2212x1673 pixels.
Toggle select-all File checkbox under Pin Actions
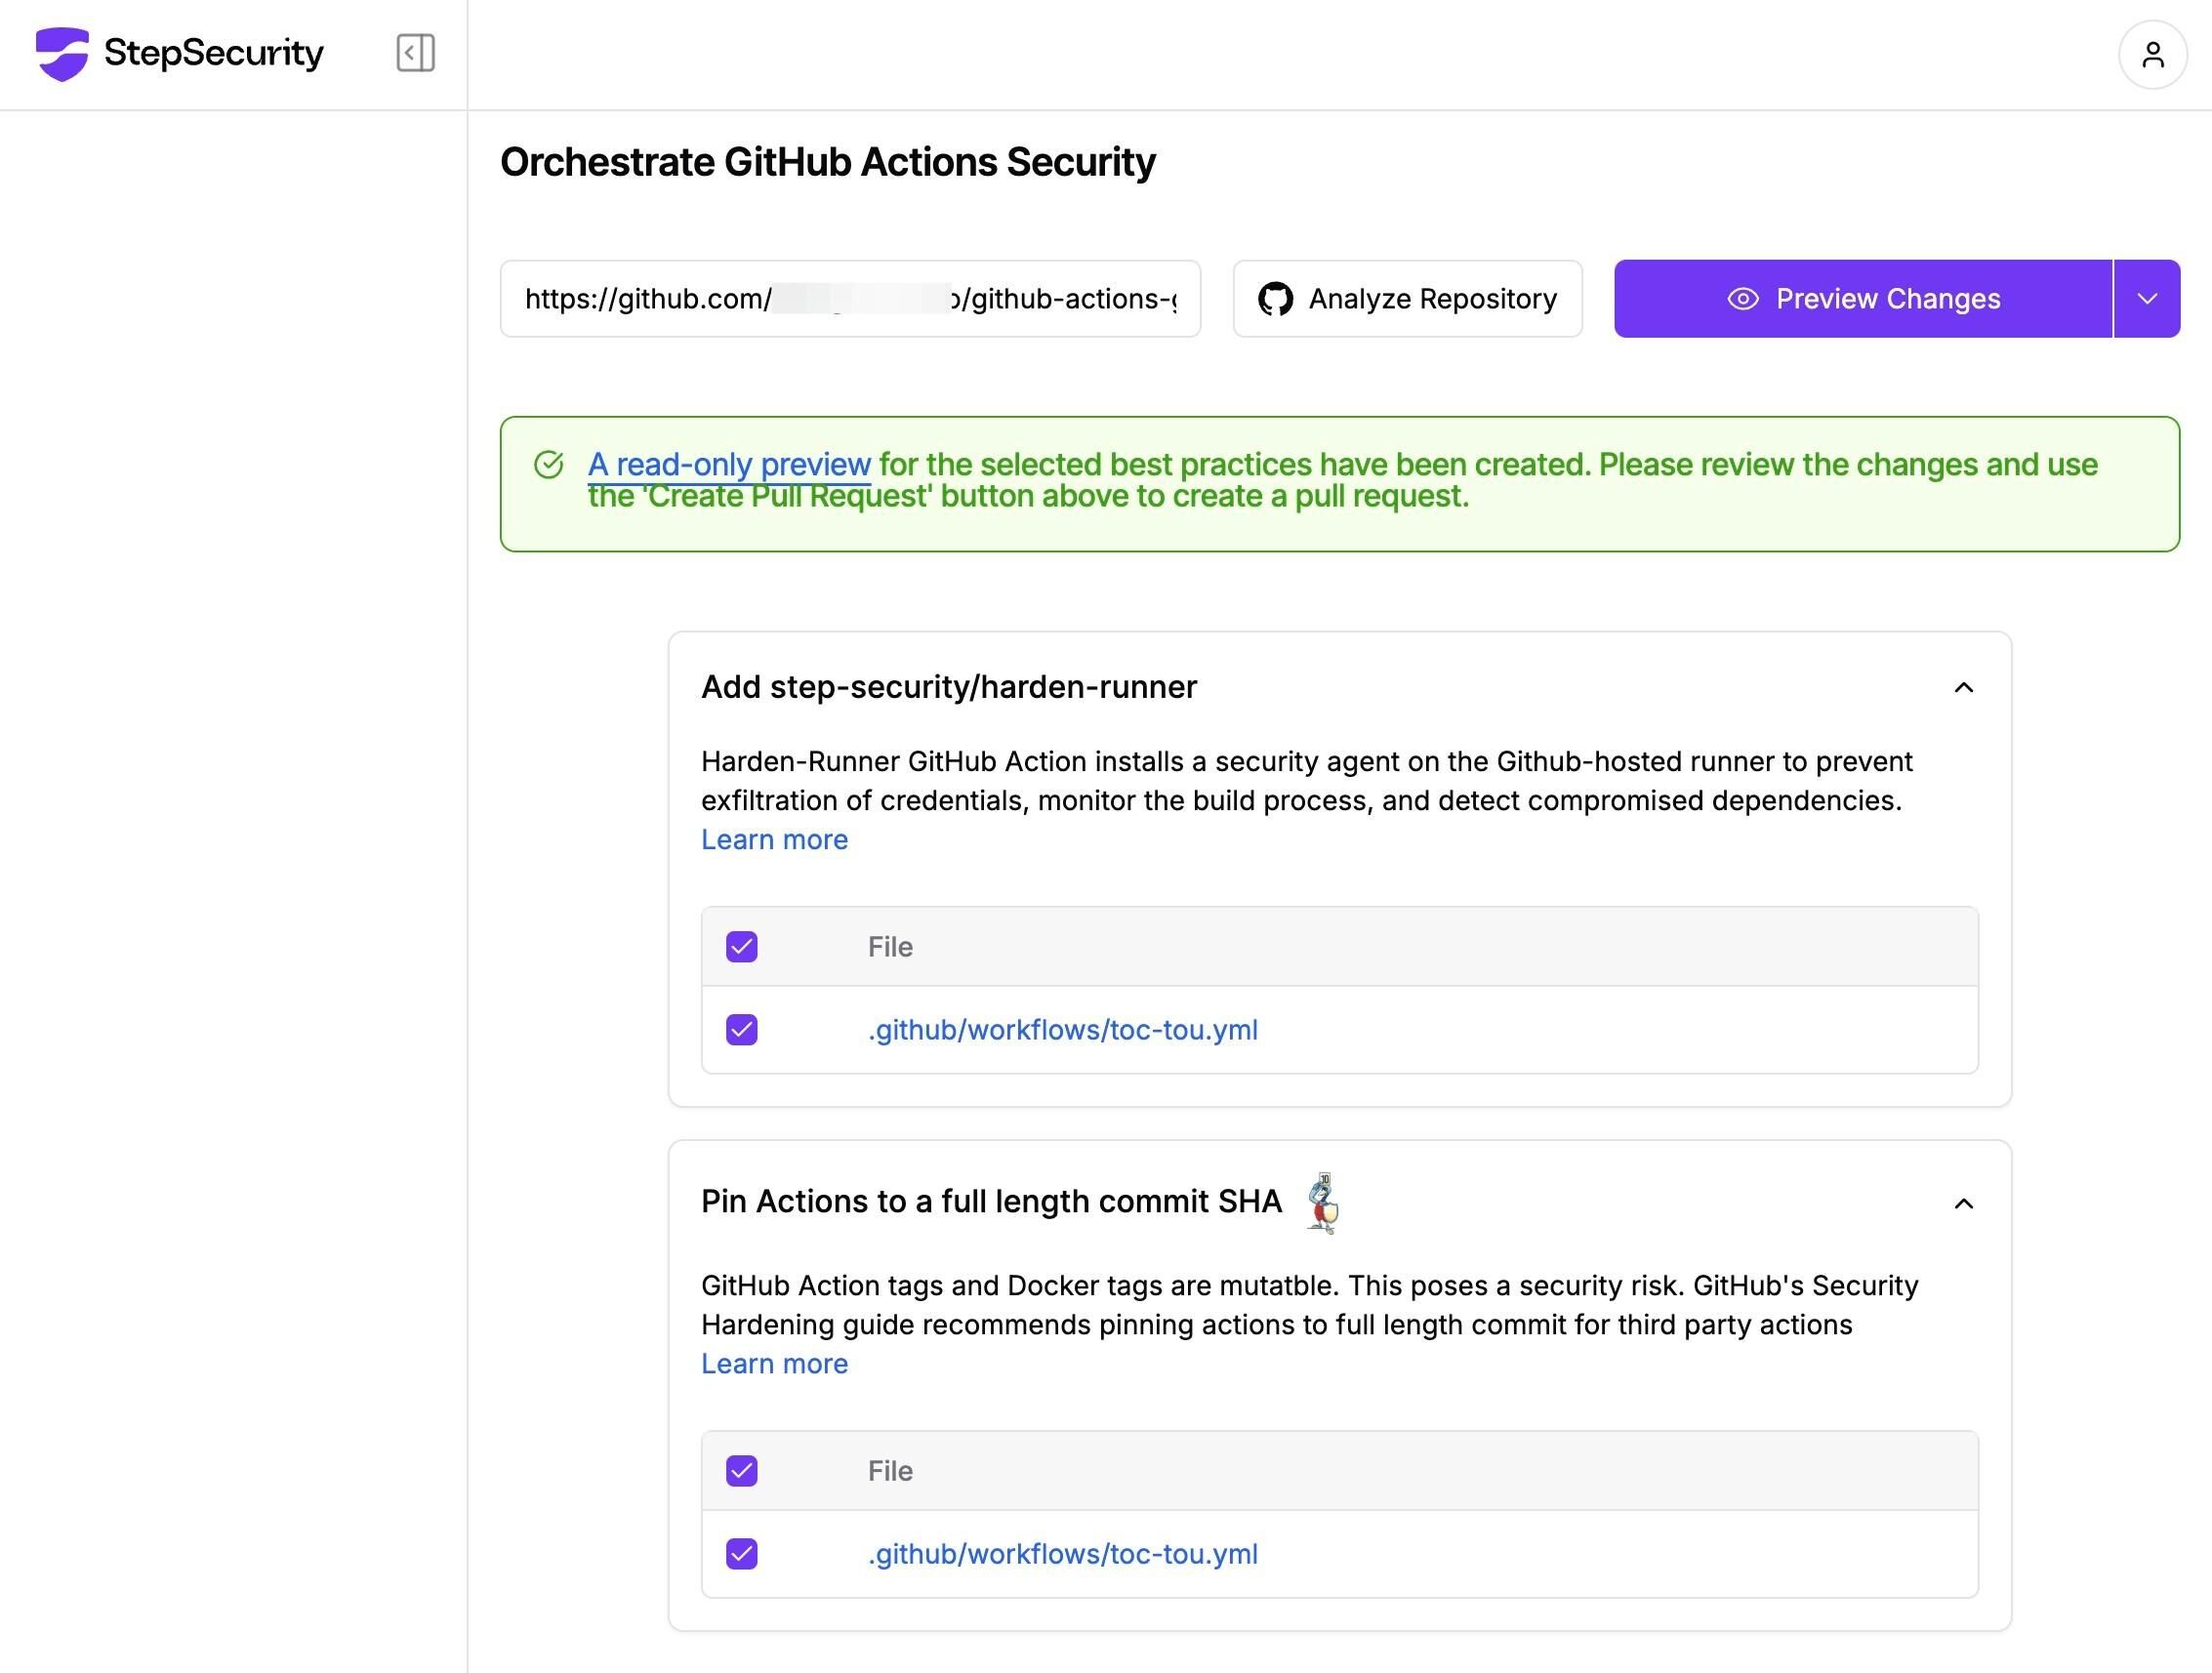point(741,1470)
